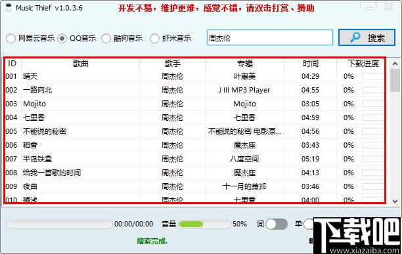This screenshot has height=254, width=402.
Task: Click the 下载进度 column header
Action: (363, 63)
